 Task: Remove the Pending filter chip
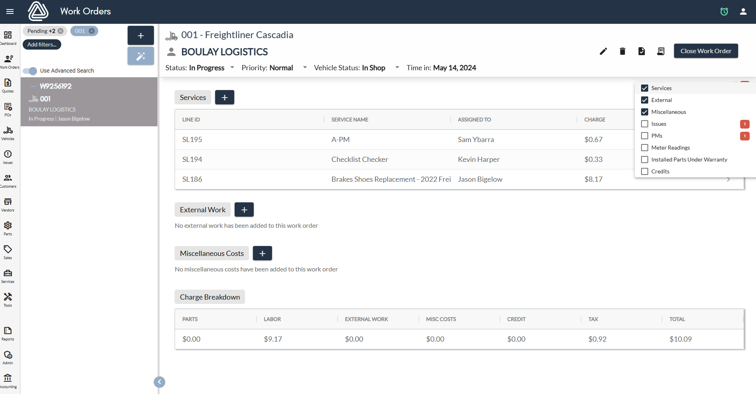pyautogui.click(x=60, y=31)
